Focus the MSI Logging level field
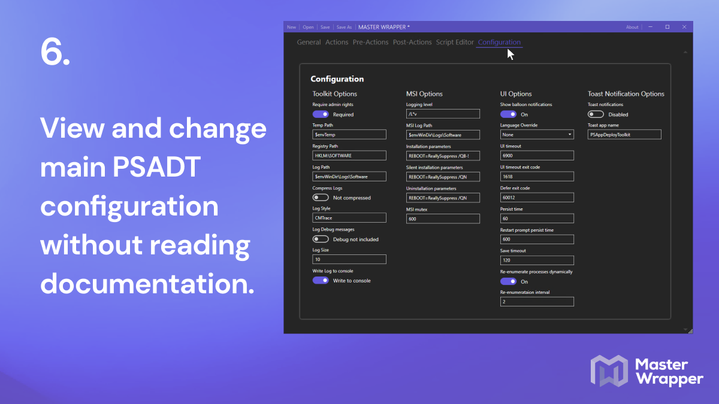Screen dimensions: 719x404 click(443, 114)
